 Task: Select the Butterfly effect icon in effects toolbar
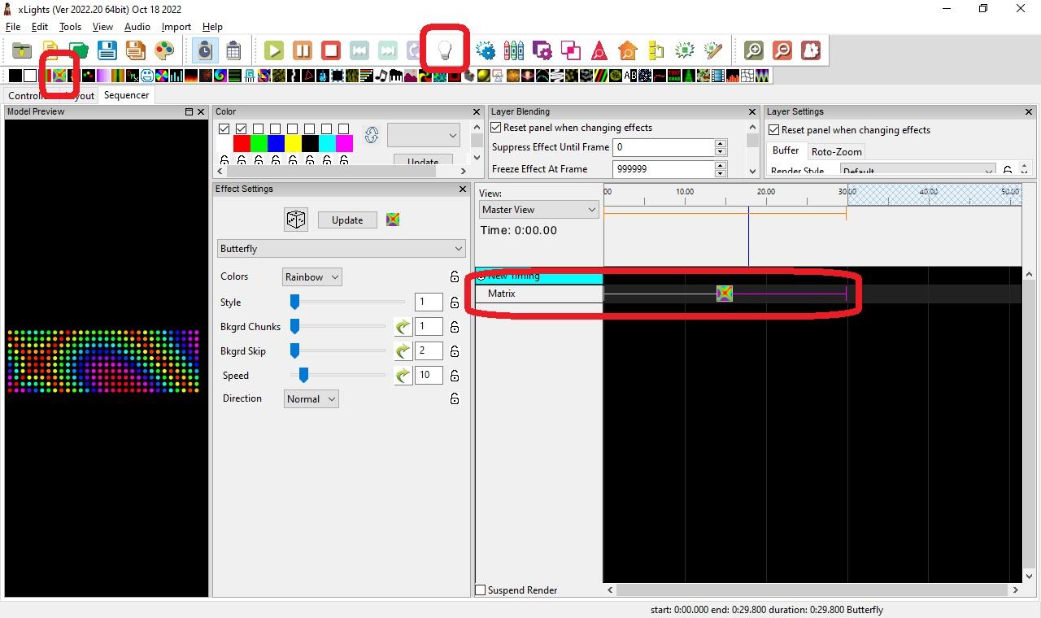pyautogui.click(x=59, y=76)
